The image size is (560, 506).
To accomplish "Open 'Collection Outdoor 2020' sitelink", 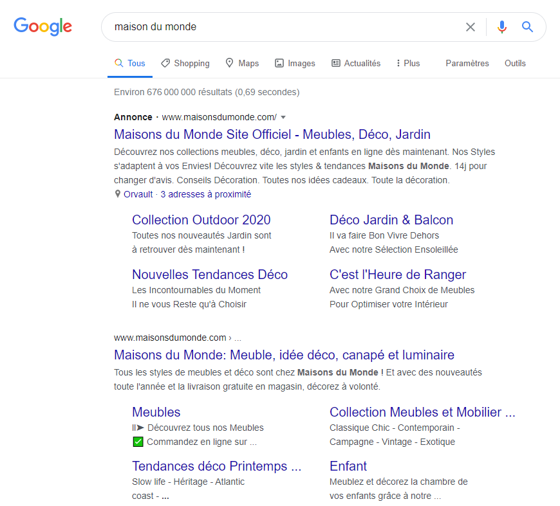I will (x=201, y=220).
